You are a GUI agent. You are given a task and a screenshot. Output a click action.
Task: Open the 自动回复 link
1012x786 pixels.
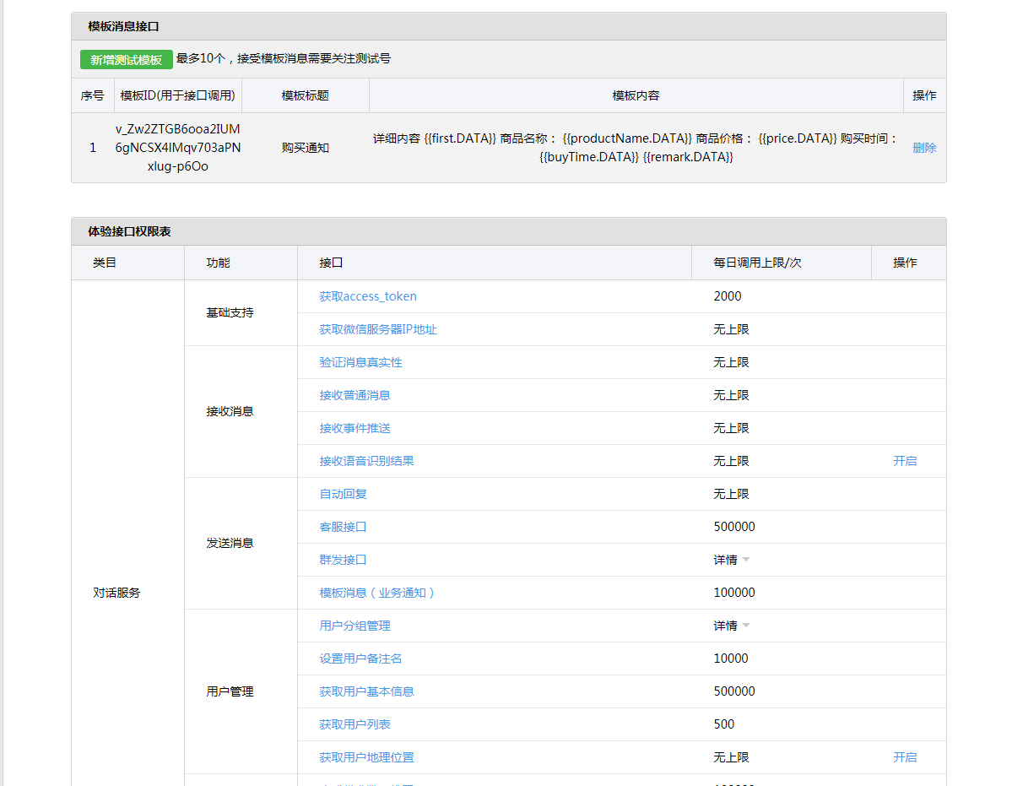(343, 494)
